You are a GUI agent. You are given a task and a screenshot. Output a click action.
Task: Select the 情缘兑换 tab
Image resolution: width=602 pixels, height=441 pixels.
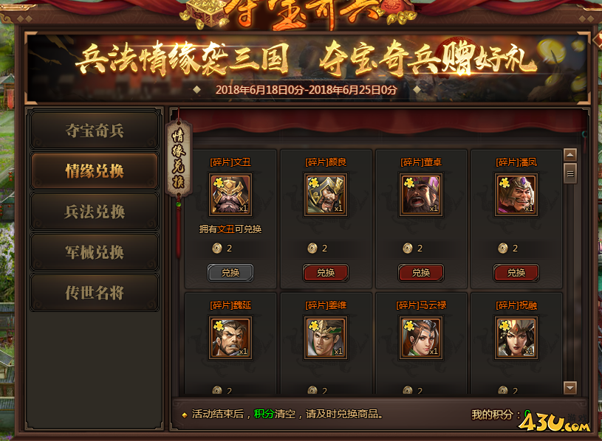coord(95,171)
